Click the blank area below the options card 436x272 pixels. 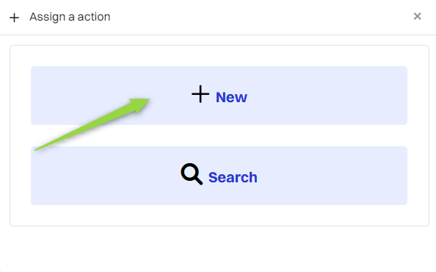[219, 249]
